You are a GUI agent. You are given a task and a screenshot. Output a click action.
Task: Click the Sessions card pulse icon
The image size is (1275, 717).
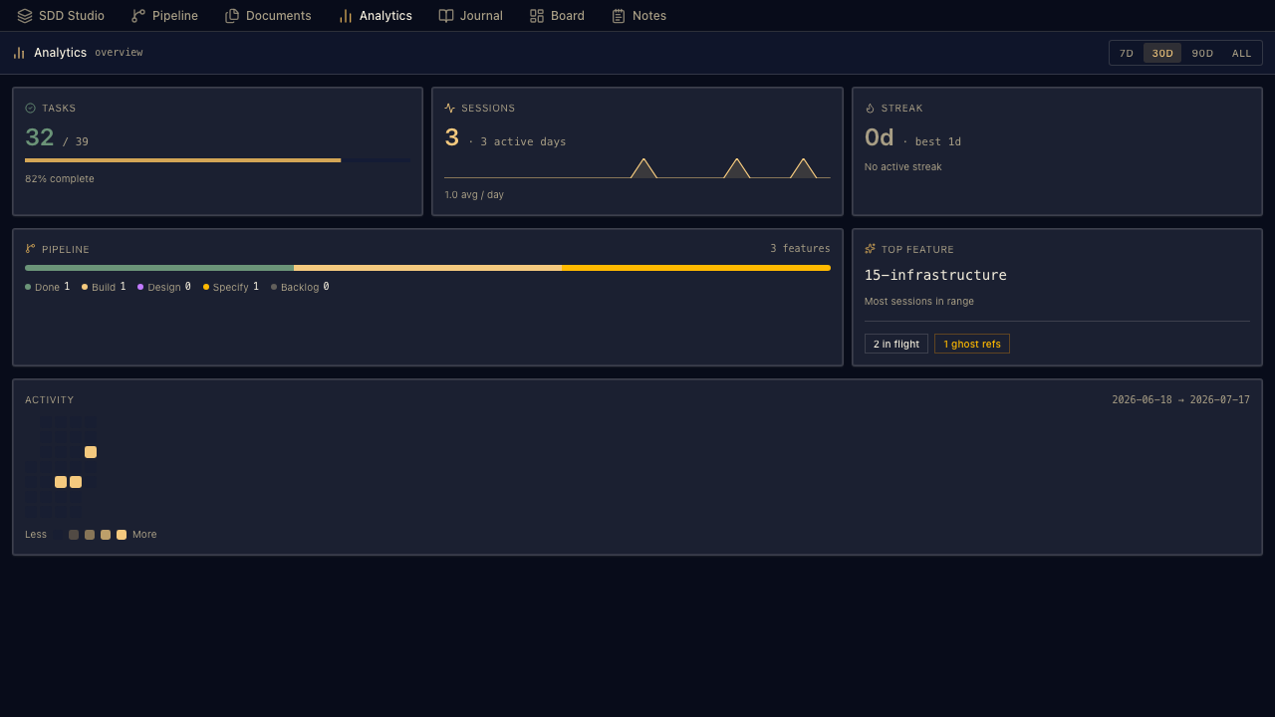point(450,108)
